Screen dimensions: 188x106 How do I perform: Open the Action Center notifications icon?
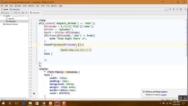pyautogui.click(x=183, y=103)
